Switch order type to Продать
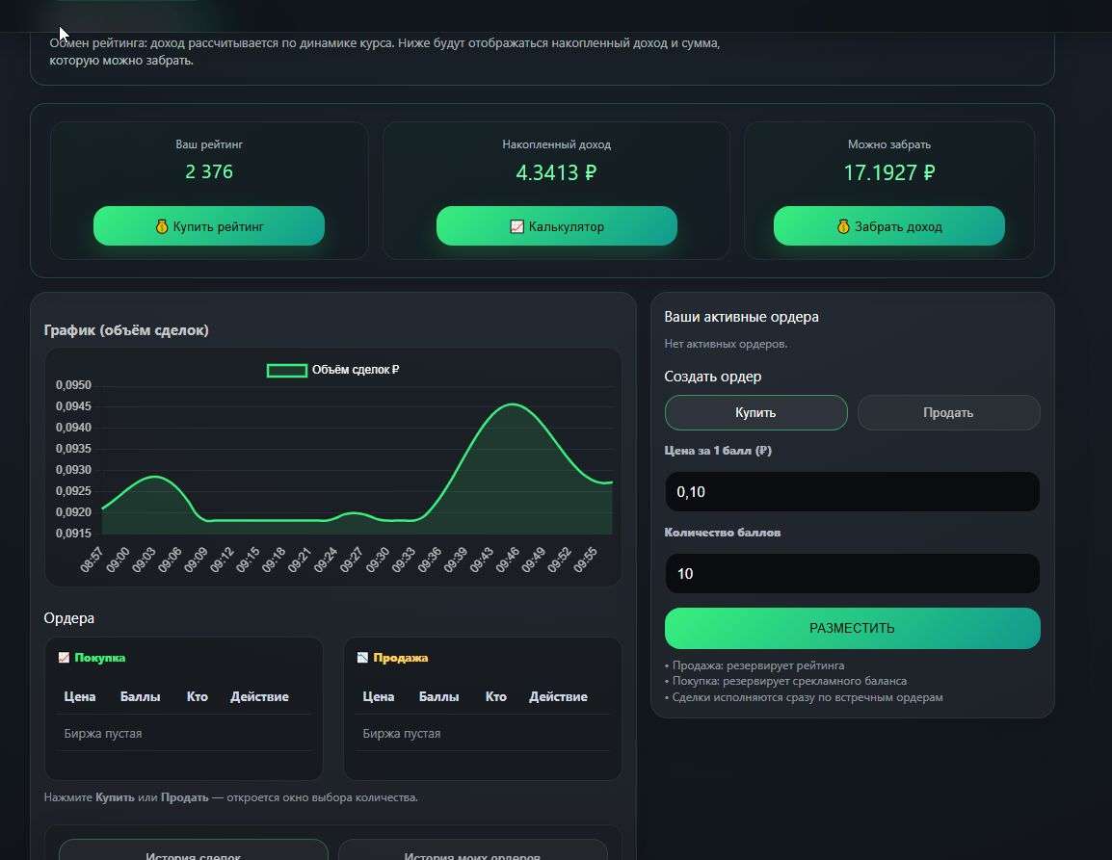This screenshot has height=860, width=1112. 949,412
